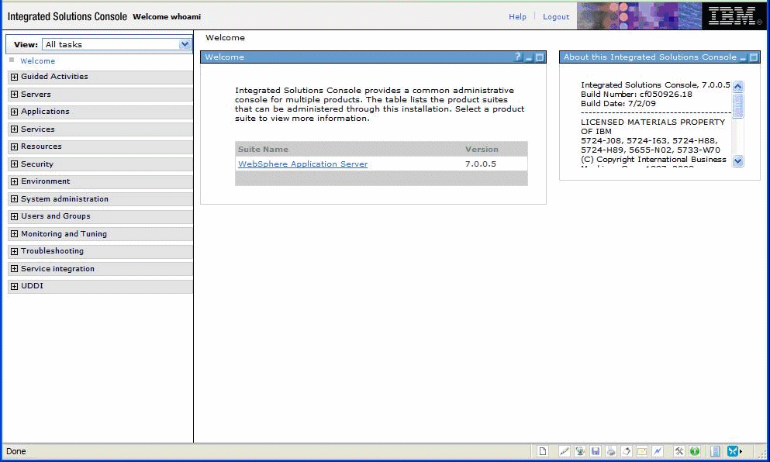
Task: Expand the Users and Groups node
Action: (14, 216)
